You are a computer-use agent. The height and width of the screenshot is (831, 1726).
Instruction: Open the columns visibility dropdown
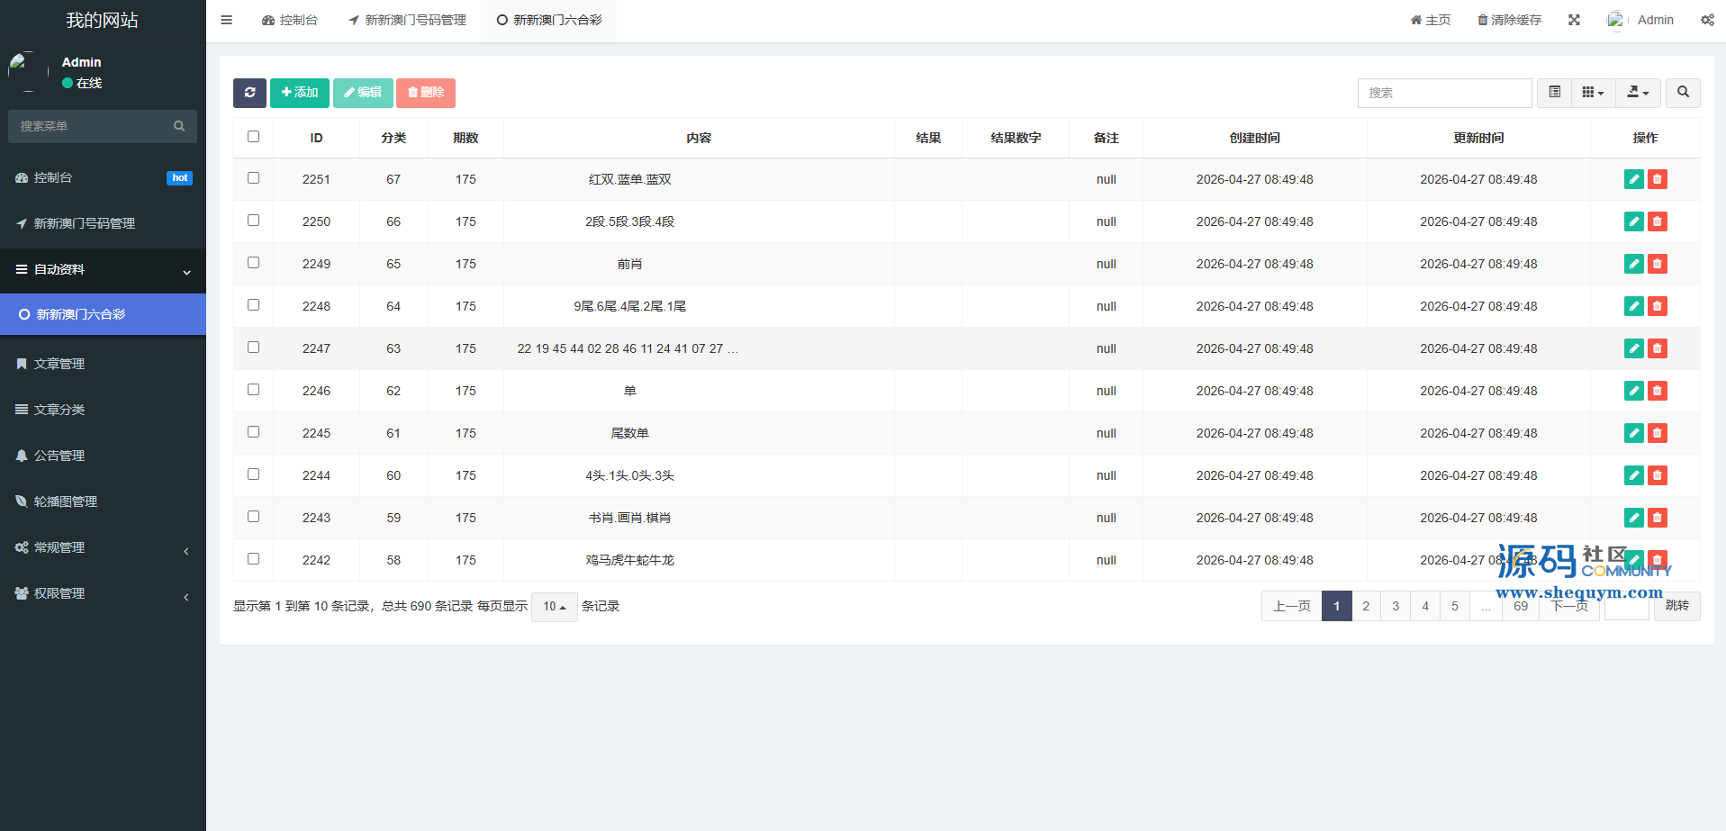pos(1593,93)
